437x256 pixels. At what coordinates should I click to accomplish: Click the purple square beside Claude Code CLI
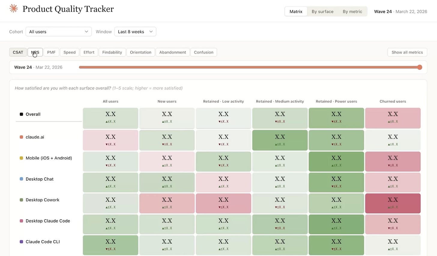tap(21, 242)
